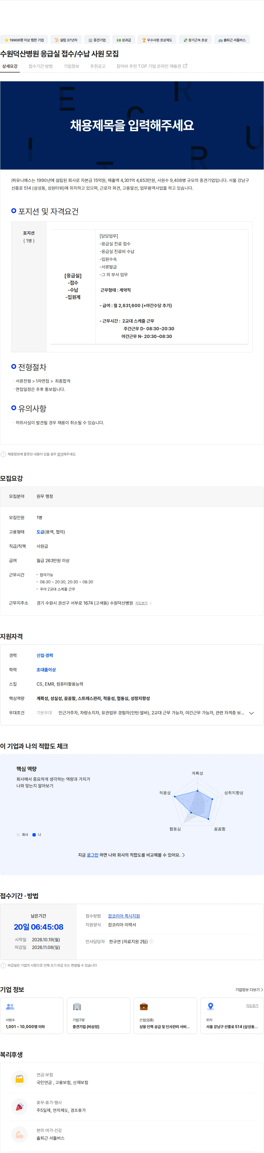
Task: Open 지도보기 link on 위치 card
Action: (252, 1006)
